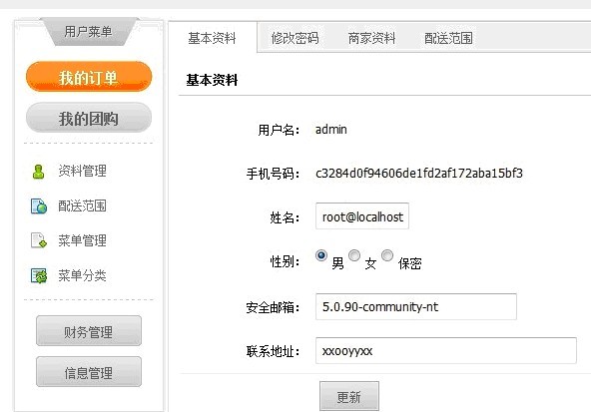Screen dimensions: 591x412
Task: Click the 安全邮箱 input field
Action: point(416,306)
